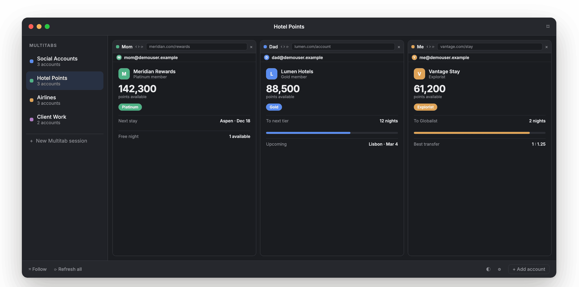Image resolution: width=579 pixels, height=287 pixels.
Task: Go forward in the Me pane
Action: (x=430, y=47)
